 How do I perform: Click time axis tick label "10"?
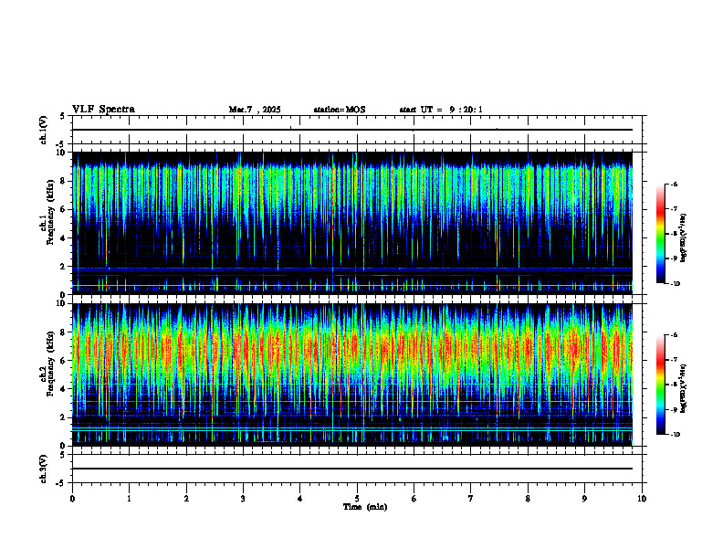tap(642, 499)
